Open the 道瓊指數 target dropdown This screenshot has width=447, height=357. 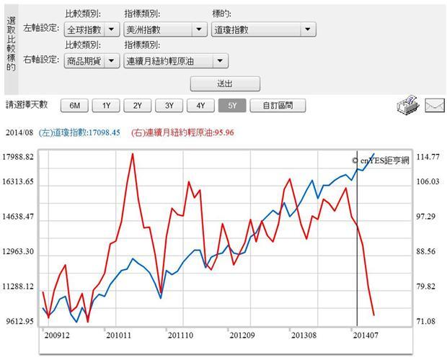click(x=264, y=30)
